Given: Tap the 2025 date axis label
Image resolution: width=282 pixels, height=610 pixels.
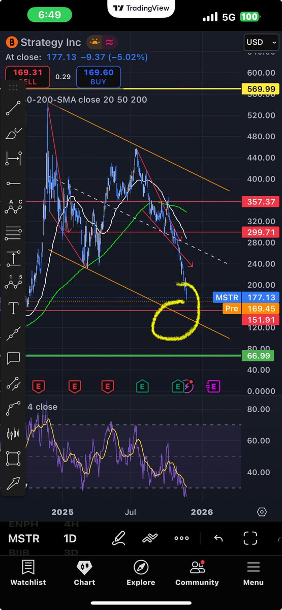Looking at the screenshot, I should click(63, 512).
